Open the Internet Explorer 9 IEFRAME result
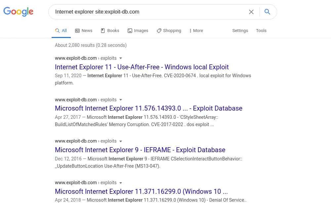This screenshot has height=203, width=331. pos(140,150)
